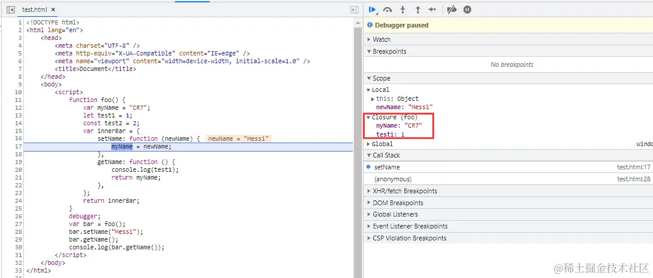Collapse the Local scope tree
The height and width of the screenshot is (278, 653).
368,89
